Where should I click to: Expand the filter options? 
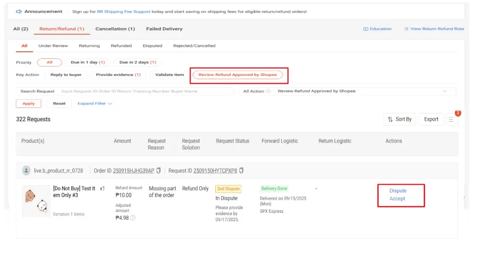tap(95, 104)
